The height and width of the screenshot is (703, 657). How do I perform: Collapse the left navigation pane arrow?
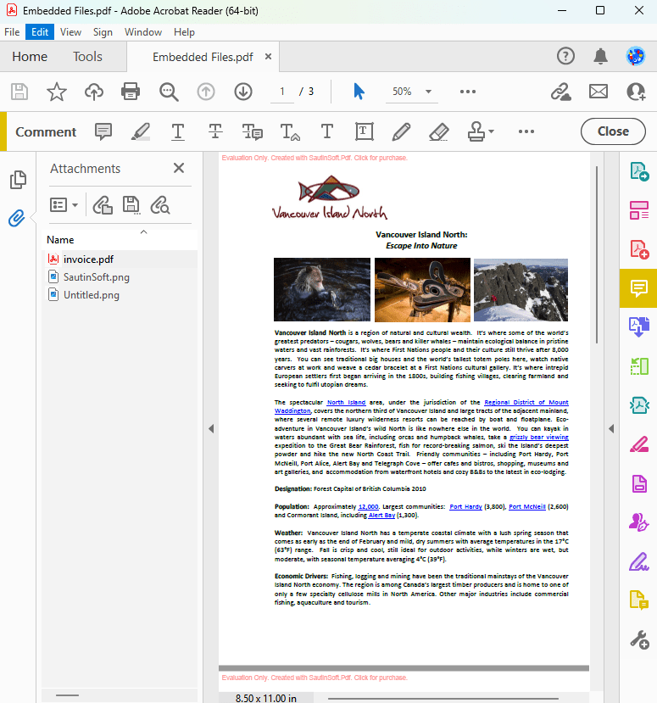[x=211, y=428]
